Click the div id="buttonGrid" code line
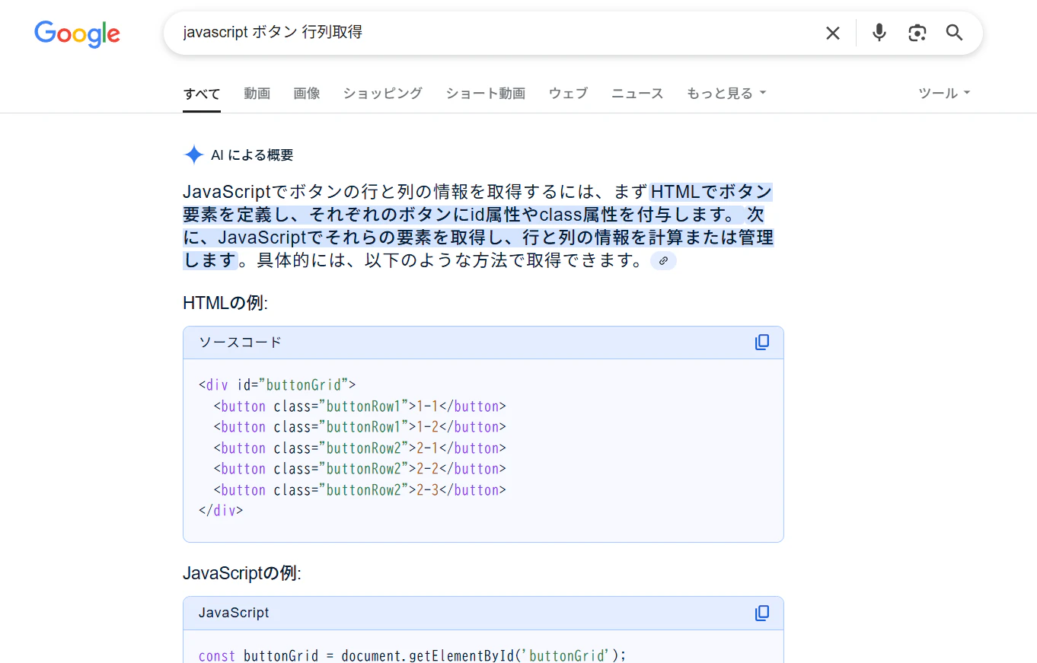1037x663 pixels. point(277,385)
